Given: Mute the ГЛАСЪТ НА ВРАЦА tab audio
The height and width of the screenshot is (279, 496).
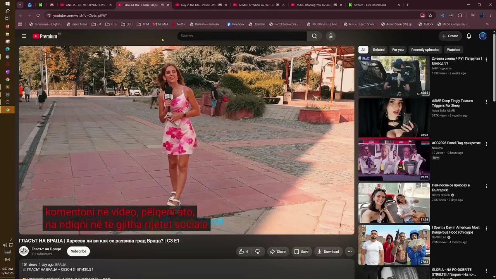Looking at the screenshot, I should [162, 5].
